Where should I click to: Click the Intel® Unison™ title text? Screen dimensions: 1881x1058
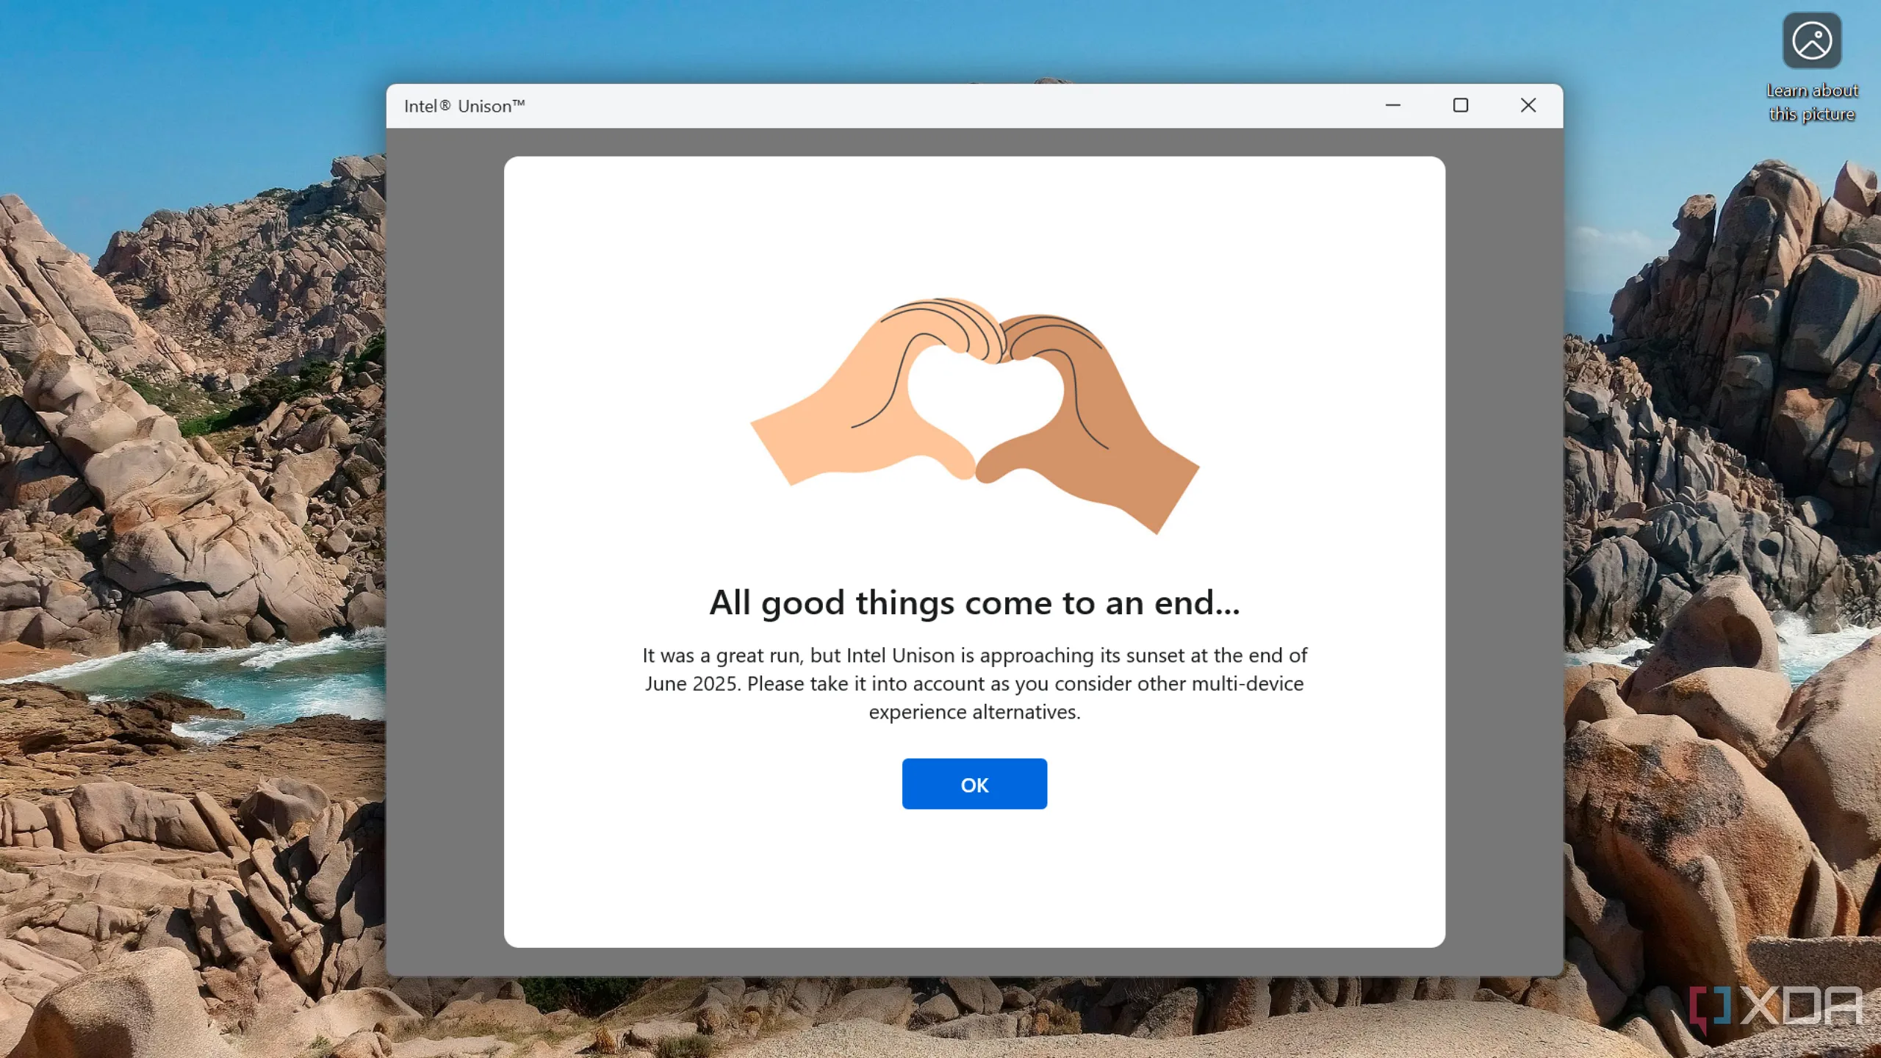click(464, 107)
